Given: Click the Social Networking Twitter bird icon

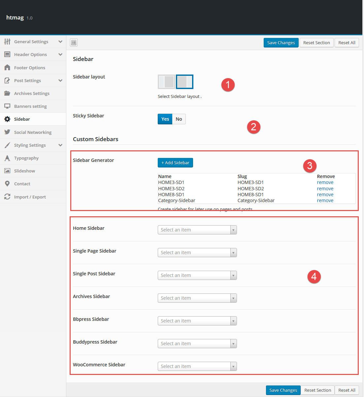Looking at the screenshot, I should (7, 132).
